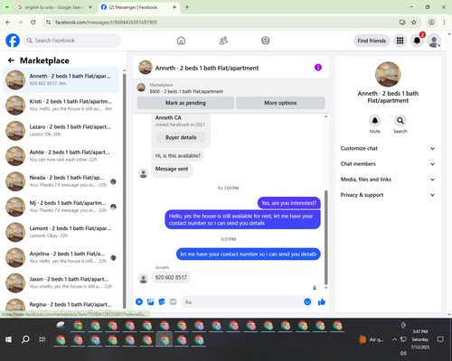Switch to english to urdu Google tab
This screenshot has width=452, height=361.
coord(54,7)
